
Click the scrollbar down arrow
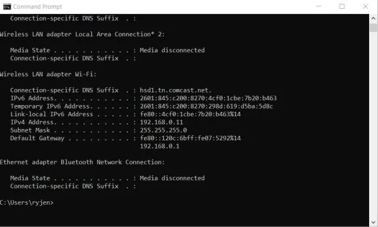pyautogui.click(x=373, y=221)
